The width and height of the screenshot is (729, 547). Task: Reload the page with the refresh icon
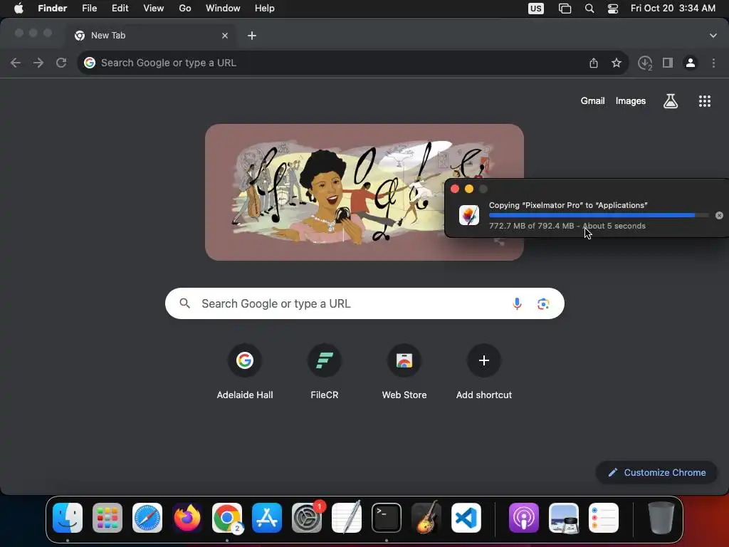click(61, 63)
